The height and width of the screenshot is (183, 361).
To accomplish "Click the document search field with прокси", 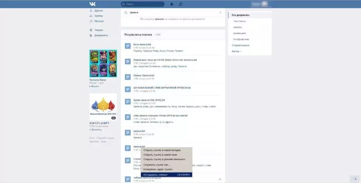I will [x=173, y=12].
